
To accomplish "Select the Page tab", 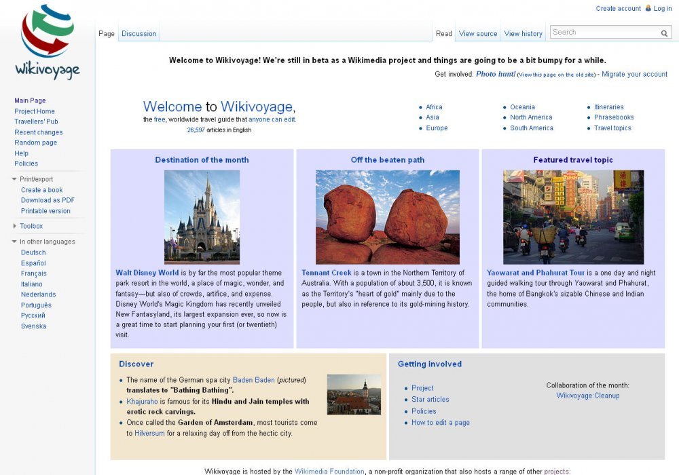I will (107, 33).
